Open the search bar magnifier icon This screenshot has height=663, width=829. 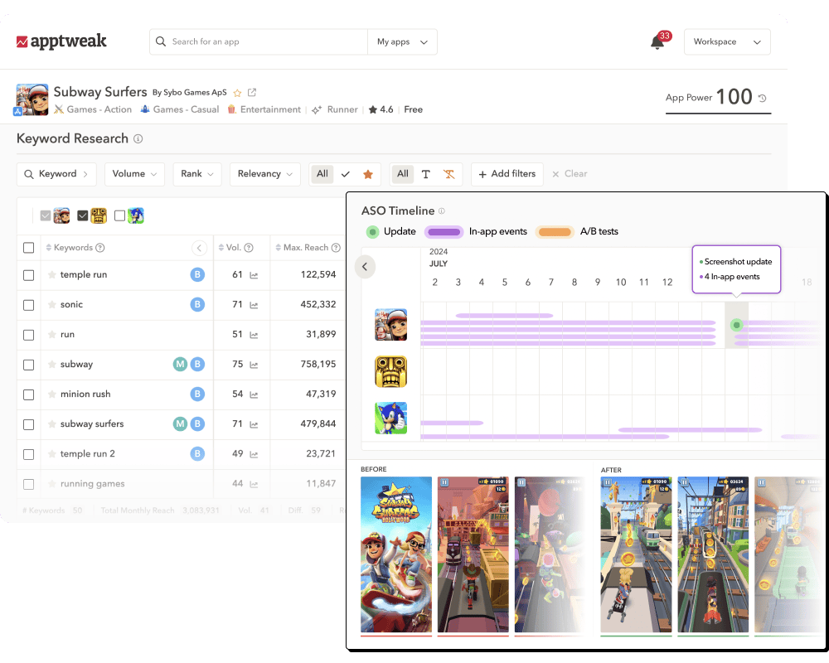click(160, 41)
